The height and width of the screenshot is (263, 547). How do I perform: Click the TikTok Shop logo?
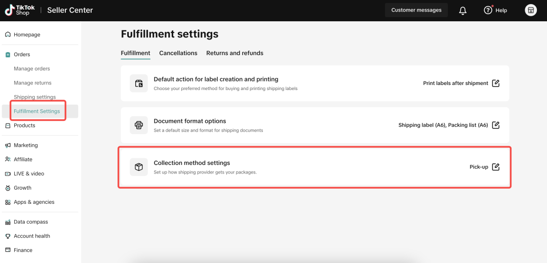click(x=21, y=10)
